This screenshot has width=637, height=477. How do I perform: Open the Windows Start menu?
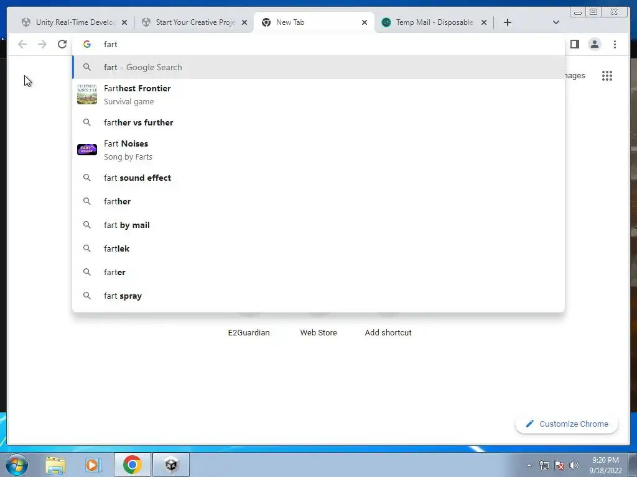tap(17, 465)
